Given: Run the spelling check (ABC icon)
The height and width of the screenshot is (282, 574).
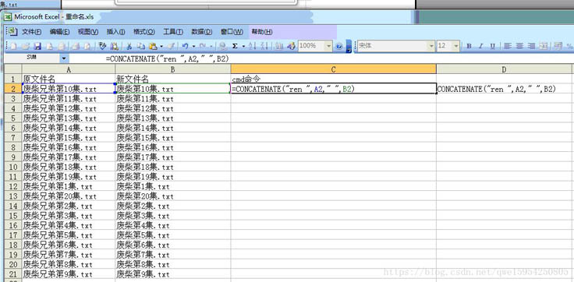Looking at the screenshot, I should (x=102, y=46).
